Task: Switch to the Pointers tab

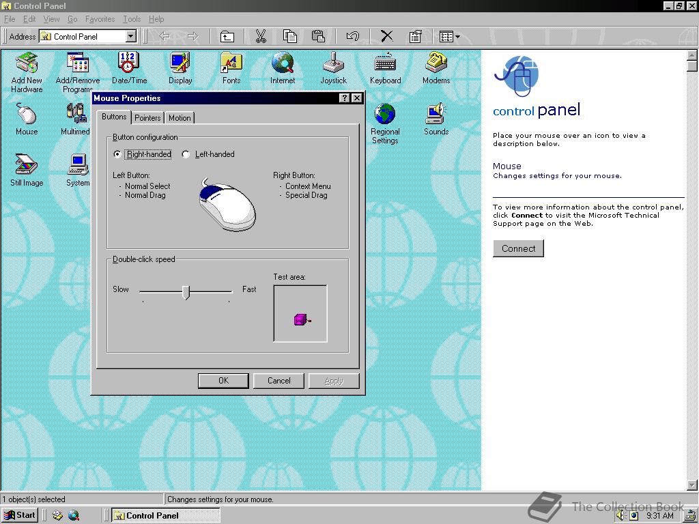Action: (147, 117)
